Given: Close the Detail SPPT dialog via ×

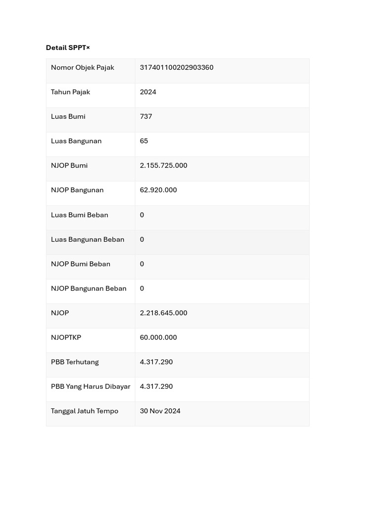Looking at the screenshot, I should pos(88,48).
